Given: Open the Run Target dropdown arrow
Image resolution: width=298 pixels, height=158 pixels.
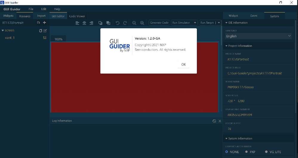Looking at the screenshot, I should pos(219,23).
